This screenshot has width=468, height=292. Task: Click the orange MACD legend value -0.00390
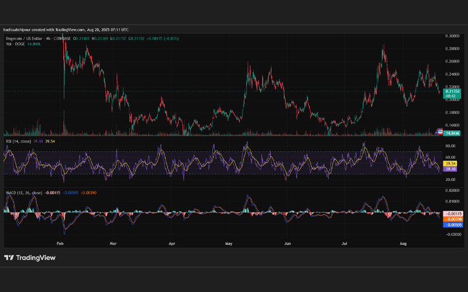click(x=88, y=193)
